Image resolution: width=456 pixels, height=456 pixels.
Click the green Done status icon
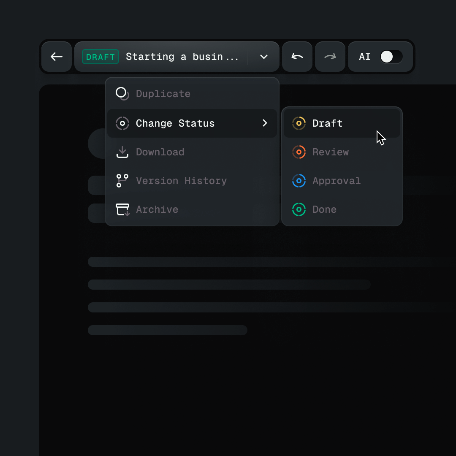click(x=299, y=209)
